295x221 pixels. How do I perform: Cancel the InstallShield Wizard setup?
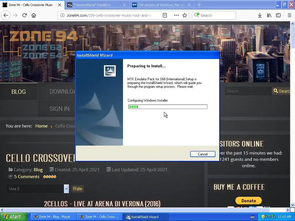(x=203, y=154)
